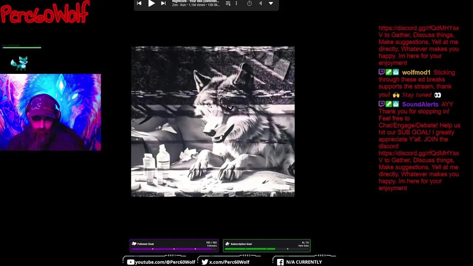Click the eyes emoji after 'Stay tuned'

pos(438,95)
